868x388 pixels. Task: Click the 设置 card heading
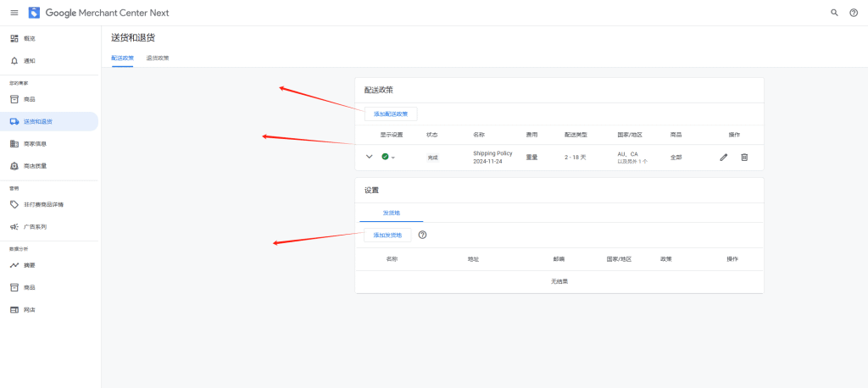point(371,190)
